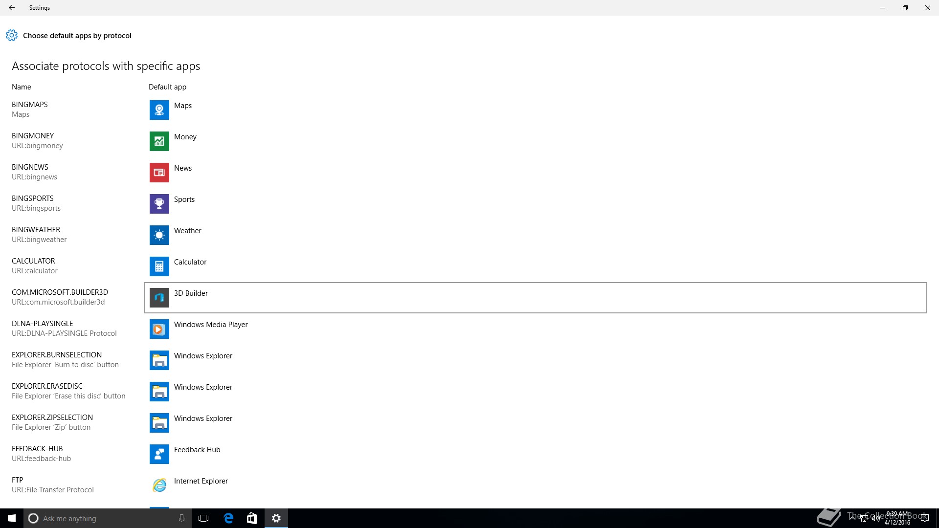The image size is (939, 528).
Task: Click the Money app icon
Action: pos(159,141)
